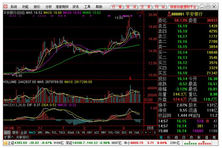Switch to the 笔 tab

161,137
